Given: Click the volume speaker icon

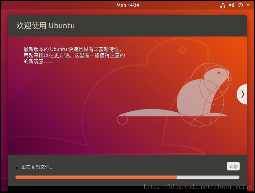Looking at the screenshot, I should pos(232,5).
